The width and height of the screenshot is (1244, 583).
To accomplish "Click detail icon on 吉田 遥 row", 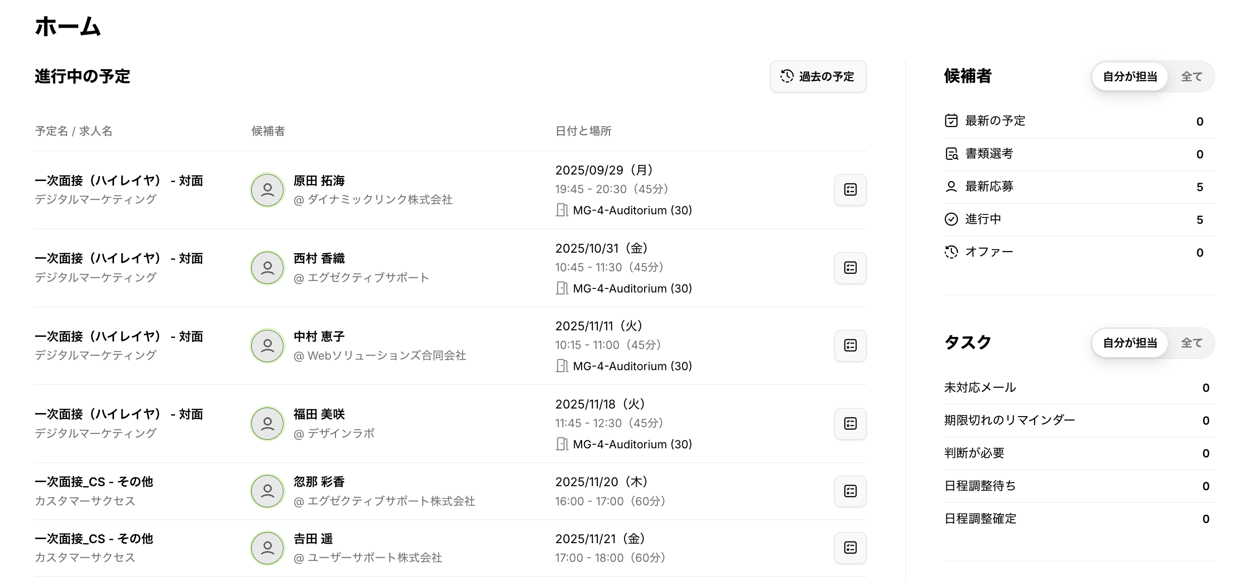I will 850,548.
